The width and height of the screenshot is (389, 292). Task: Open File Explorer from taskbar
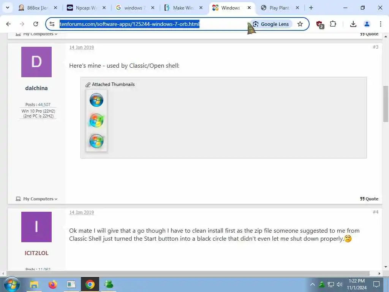[34, 284]
